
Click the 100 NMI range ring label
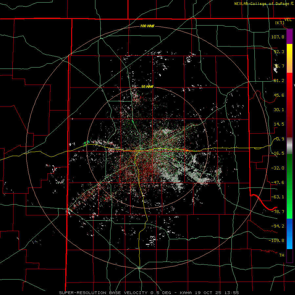pos(147,26)
